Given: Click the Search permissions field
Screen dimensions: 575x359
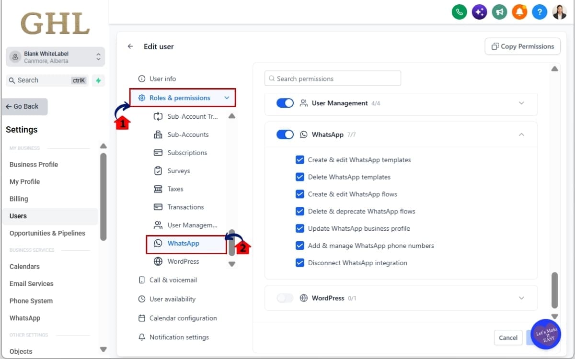Looking at the screenshot, I should click(x=333, y=79).
